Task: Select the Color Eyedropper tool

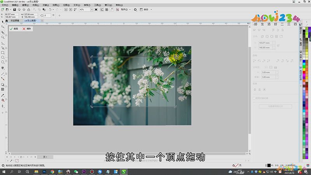Action: click(x=3, y=95)
